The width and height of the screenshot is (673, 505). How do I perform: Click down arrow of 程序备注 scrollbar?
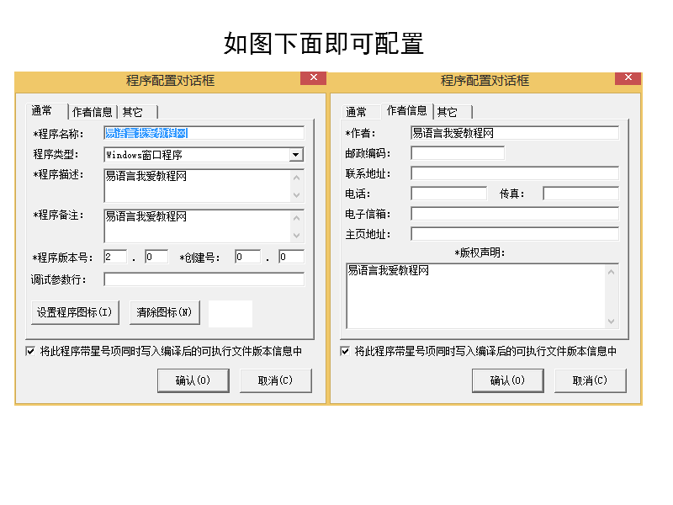tap(297, 236)
